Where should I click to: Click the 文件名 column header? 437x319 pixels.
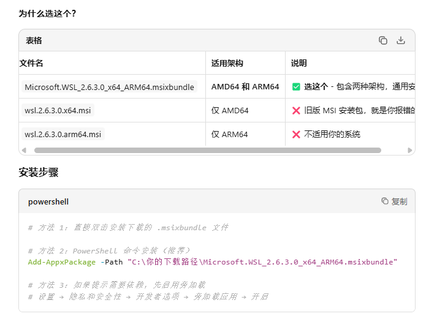coord(31,63)
